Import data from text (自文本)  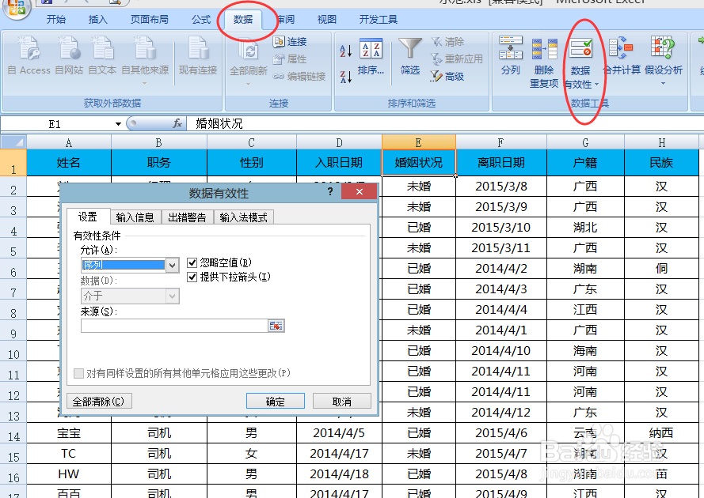tap(102, 56)
